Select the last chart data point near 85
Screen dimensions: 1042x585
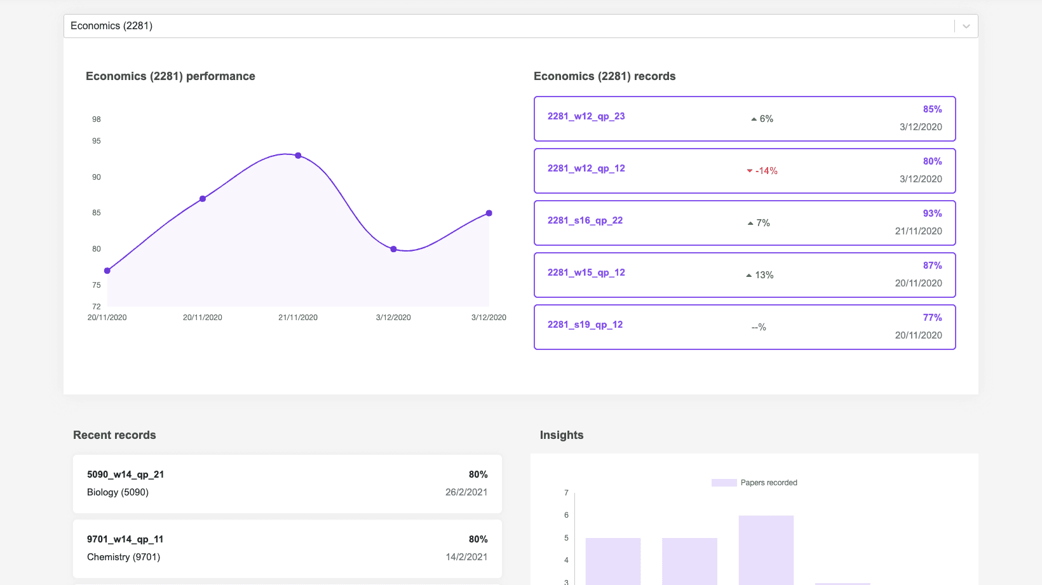coord(489,213)
